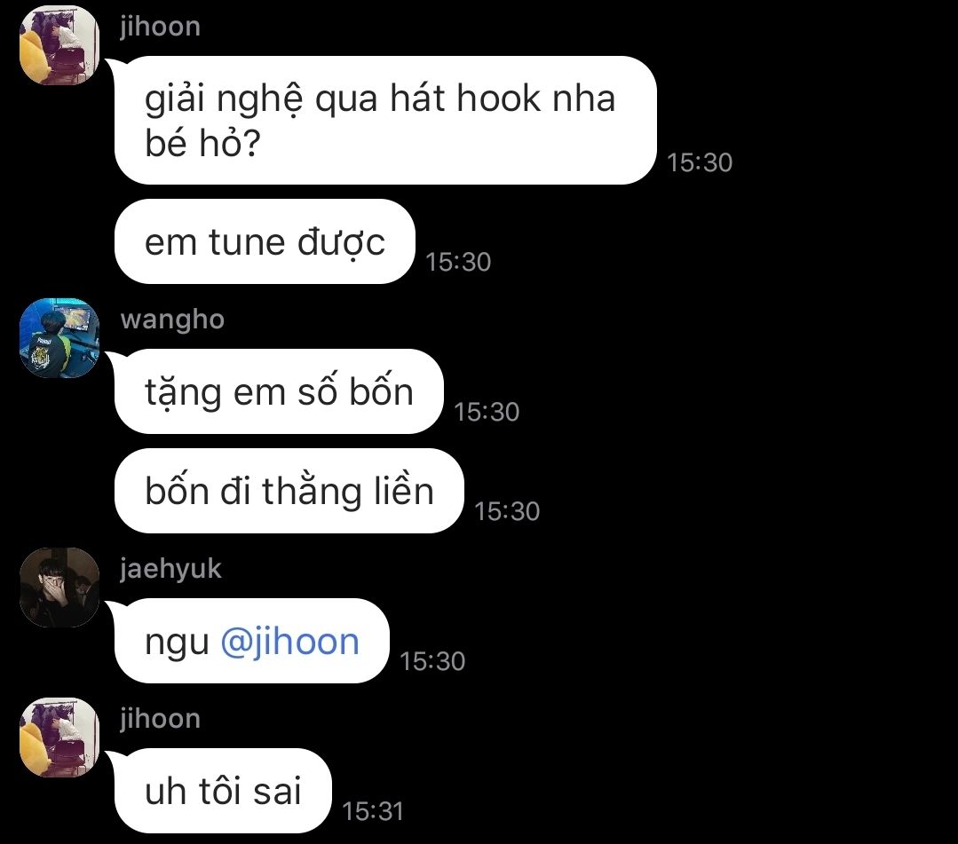Select the 'ngu @jihoon' message bubble
Viewport: 958px width, 844px height.
pos(252,642)
